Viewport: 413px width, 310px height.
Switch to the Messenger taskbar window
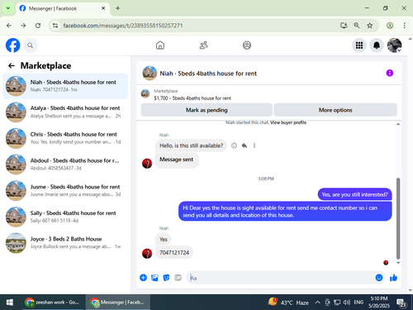pyautogui.click(x=118, y=303)
